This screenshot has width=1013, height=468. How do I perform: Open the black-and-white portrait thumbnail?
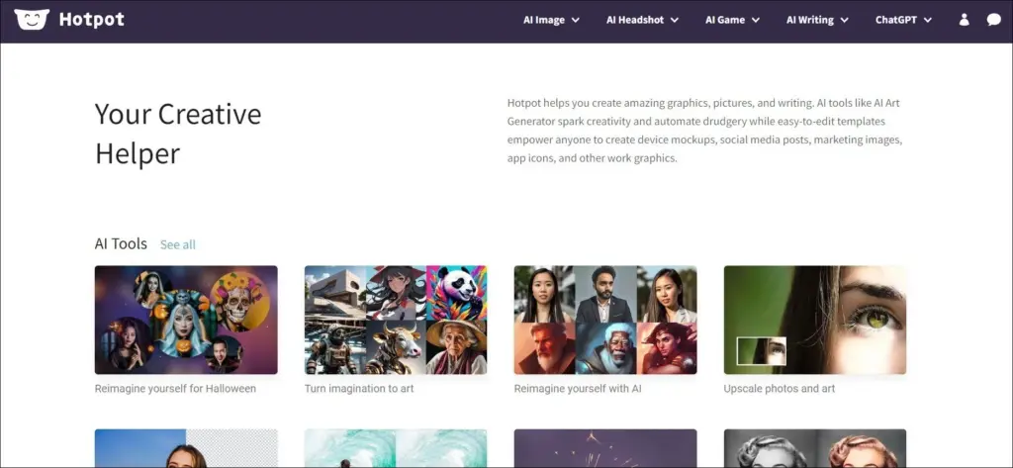[815, 448]
